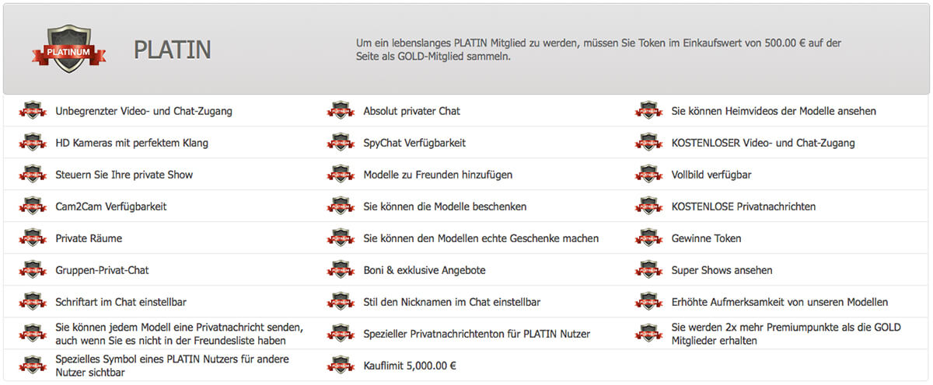This screenshot has height=385, width=933.
Task: Click the badge icon beside Absolut privater Chat
Action: click(x=341, y=111)
